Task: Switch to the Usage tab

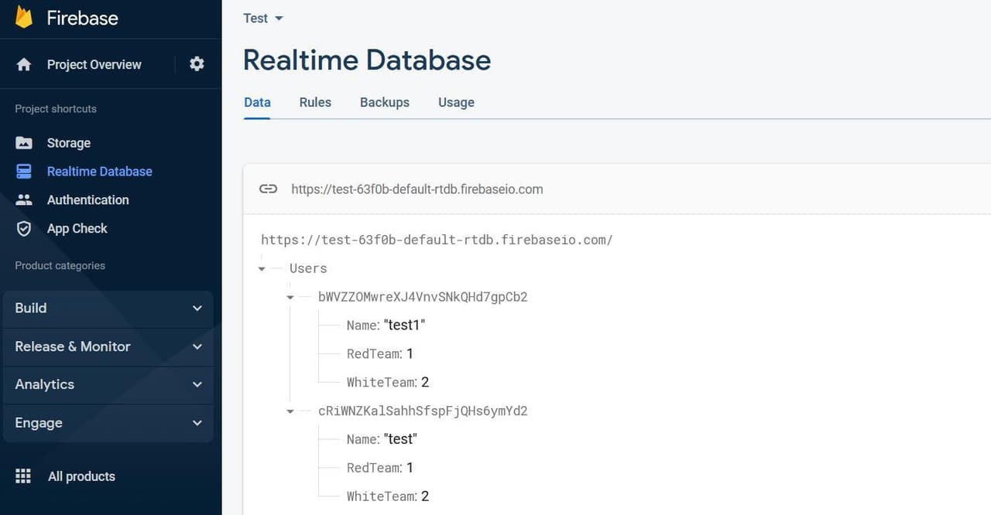Action: 456,102
